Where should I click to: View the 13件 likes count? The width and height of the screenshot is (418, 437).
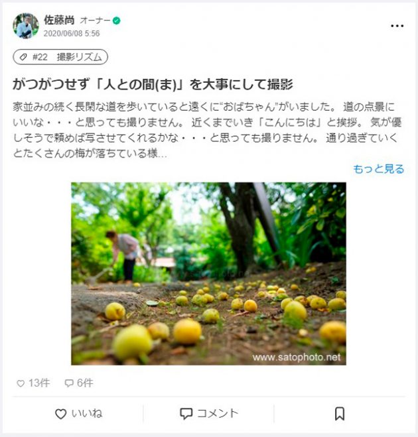click(x=39, y=383)
